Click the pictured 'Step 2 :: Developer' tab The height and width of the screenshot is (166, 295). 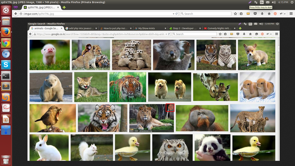click(185, 28)
